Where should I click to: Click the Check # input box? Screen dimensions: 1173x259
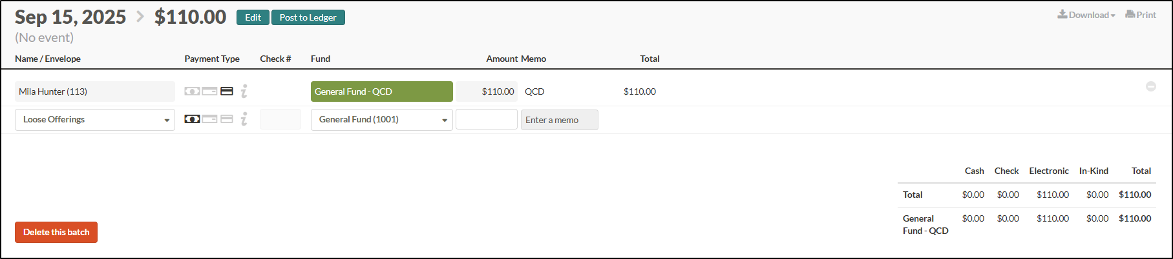point(280,119)
